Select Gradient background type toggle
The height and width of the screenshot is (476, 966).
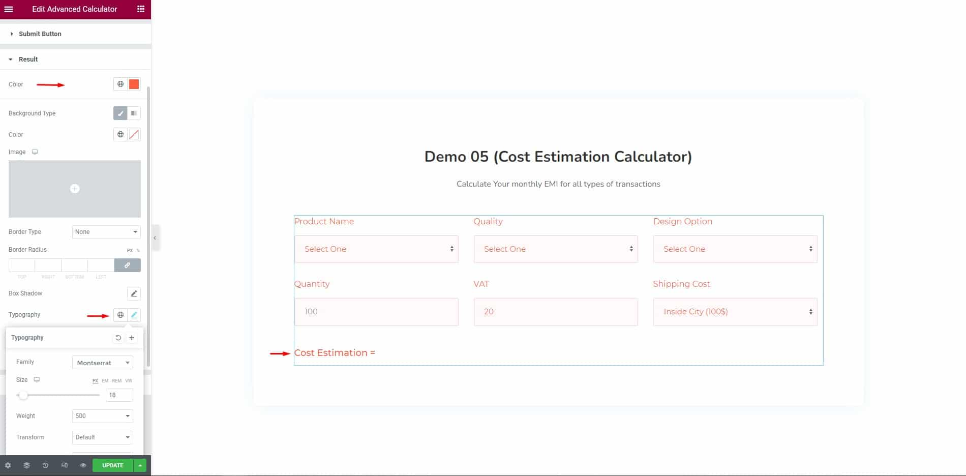click(x=134, y=113)
